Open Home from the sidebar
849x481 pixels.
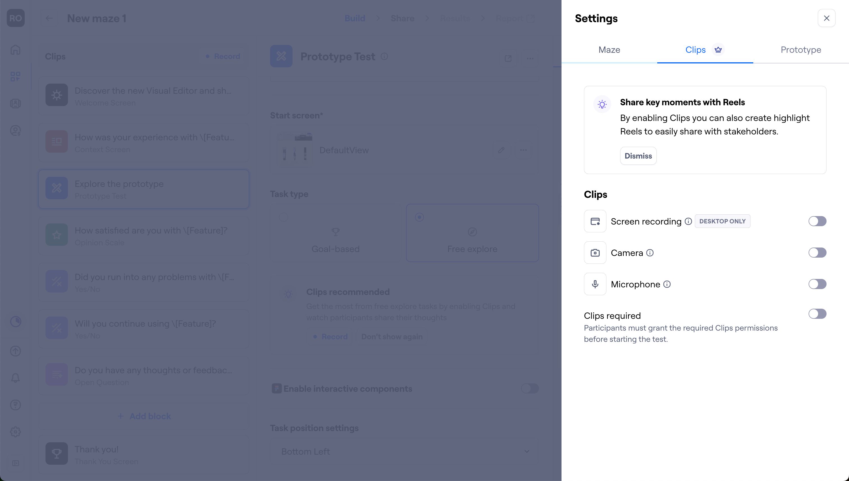pyautogui.click(x=15, y=50)
